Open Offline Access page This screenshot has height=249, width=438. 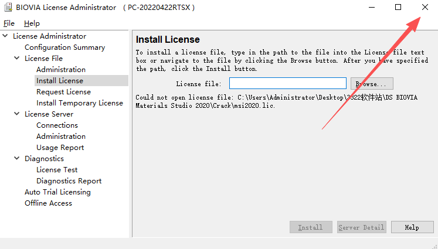tap(48, 203)
